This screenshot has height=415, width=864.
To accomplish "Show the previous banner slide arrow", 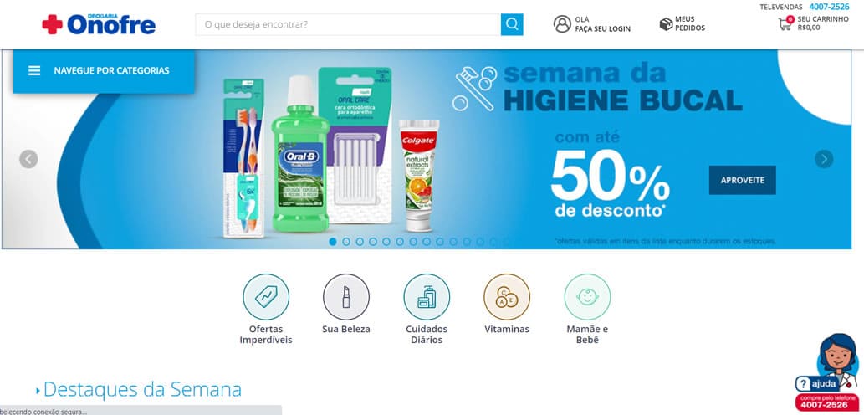I will [x=28, y=159].
